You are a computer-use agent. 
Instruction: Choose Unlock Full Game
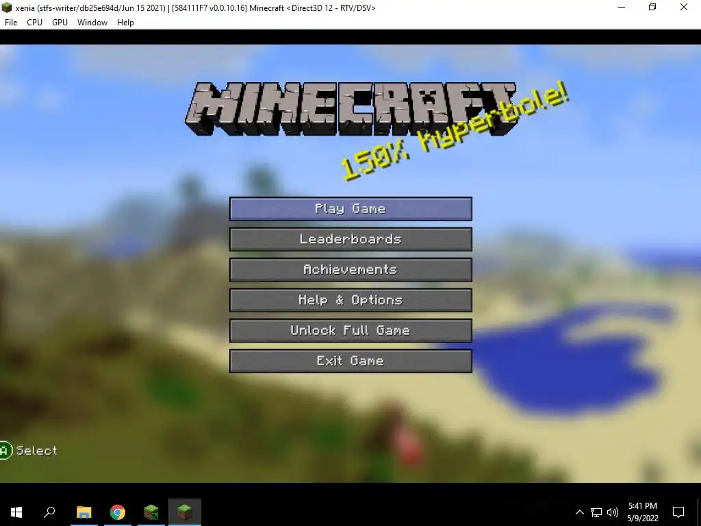click(x=350, y=331)
